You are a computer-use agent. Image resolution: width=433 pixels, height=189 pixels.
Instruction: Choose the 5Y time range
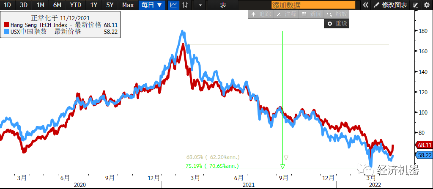(x=110, y=5)
